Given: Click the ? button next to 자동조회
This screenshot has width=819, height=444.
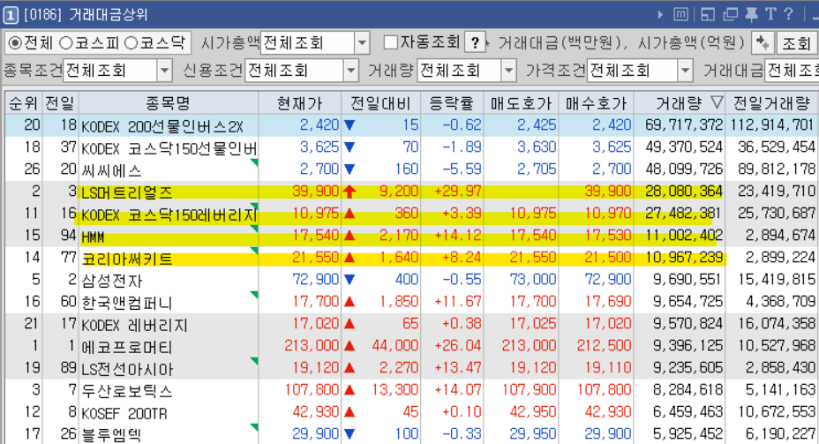Looking at the screenshot, I should click(x=475, y=43).
